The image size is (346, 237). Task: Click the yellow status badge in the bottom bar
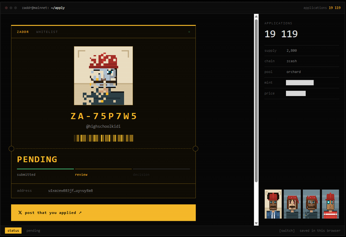(x=13, y=230)
